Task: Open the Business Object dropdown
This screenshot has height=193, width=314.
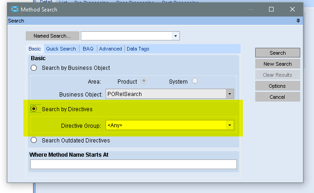Action: (230, 94)
